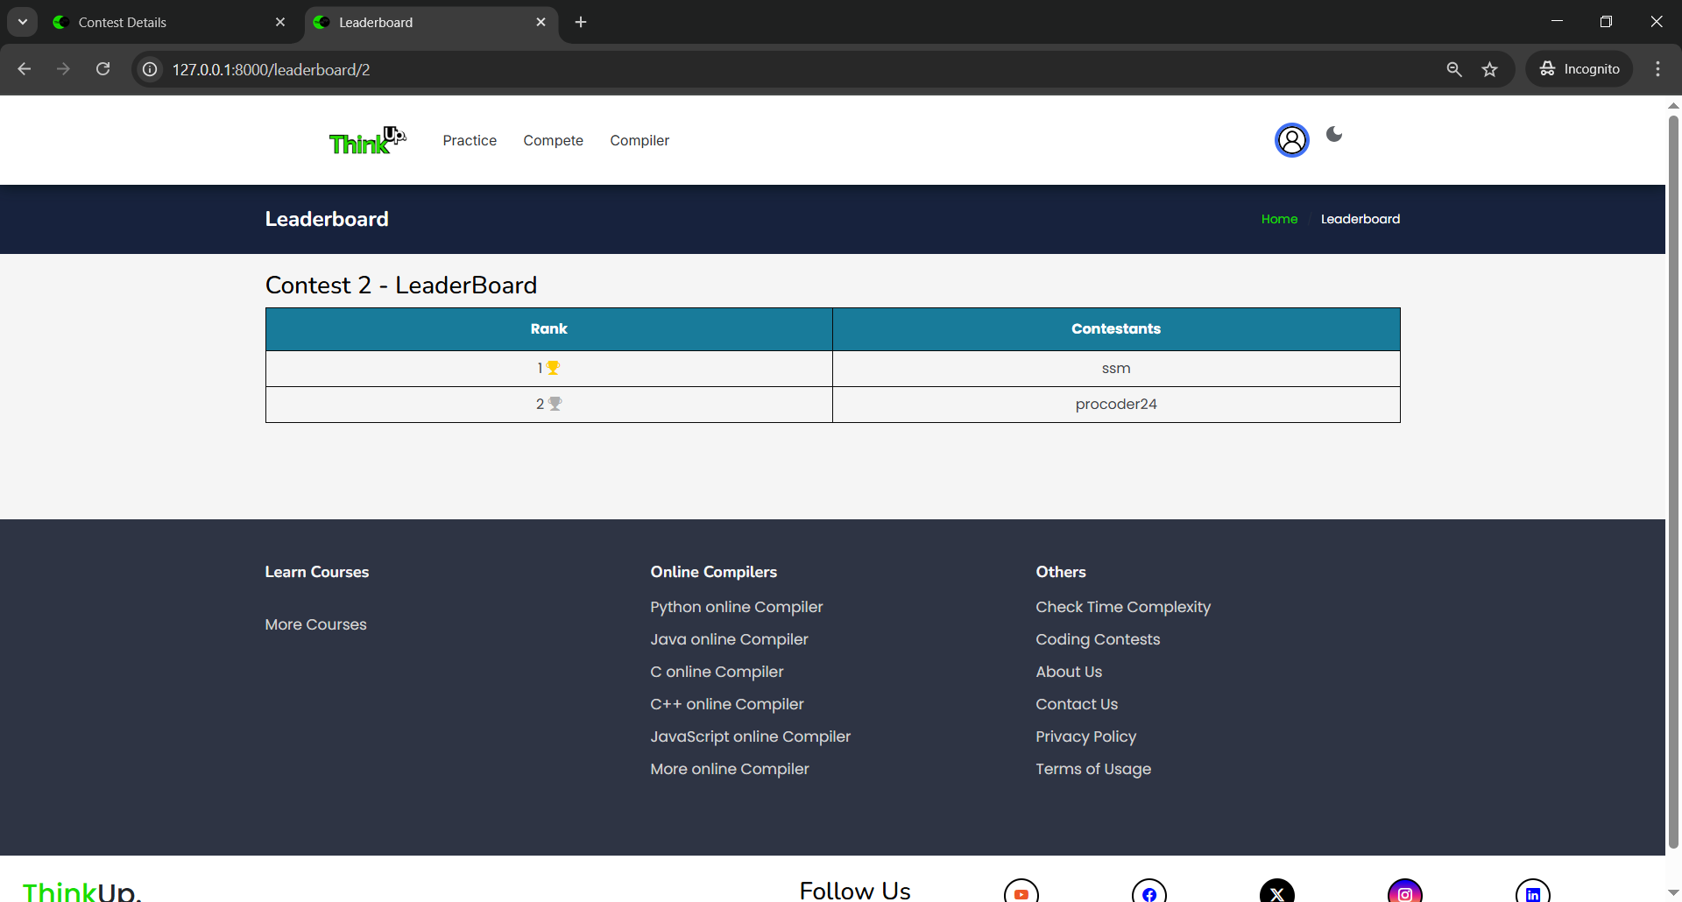This screenshot has height=902, width=1682.
Task: Reload the page using the refresh icon
Action: 102,69
